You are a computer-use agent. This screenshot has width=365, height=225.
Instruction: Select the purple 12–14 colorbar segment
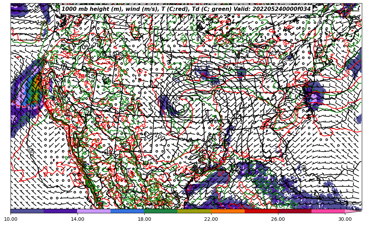[x=61, y=211]
